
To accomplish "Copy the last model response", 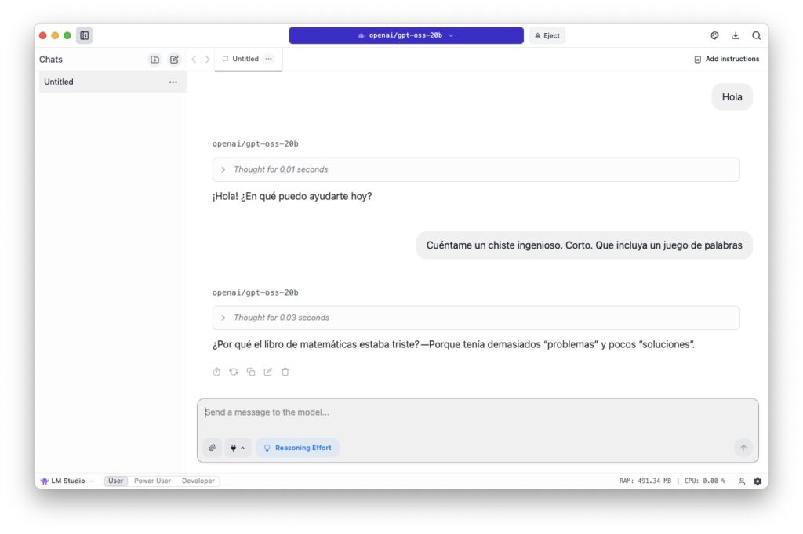I will [251, 372].
